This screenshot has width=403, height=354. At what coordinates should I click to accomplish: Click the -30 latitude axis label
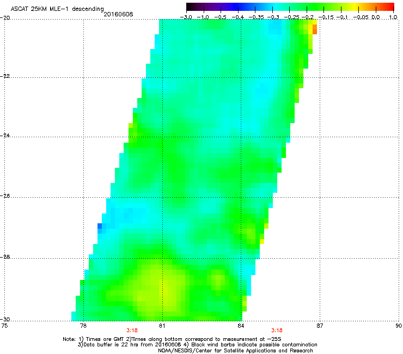click(x=5, y=320)
